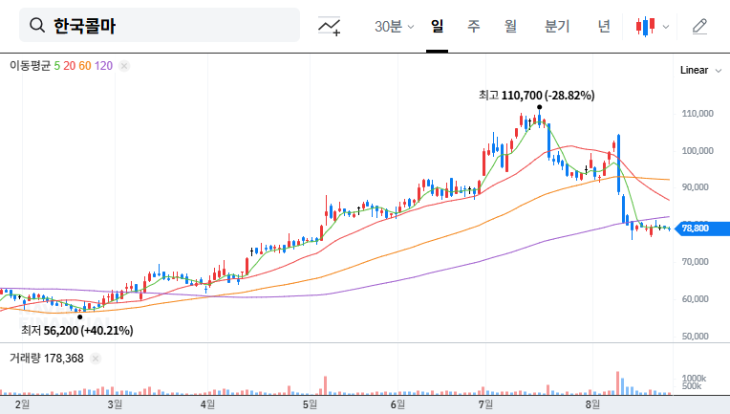Click the 6월 date axis label
This screenshot has width=730, height=414.
pyautogui.click(x=397, y=404)
